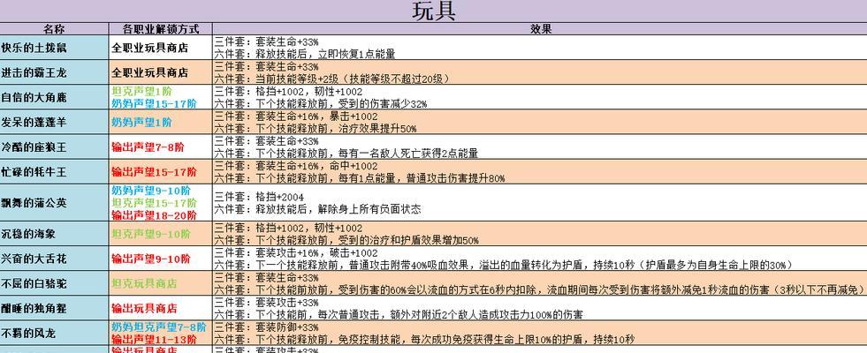Click effect 普通攻击附带40%吸血效果 line
This screenshot has width=867, height=353.
[504, 265]
